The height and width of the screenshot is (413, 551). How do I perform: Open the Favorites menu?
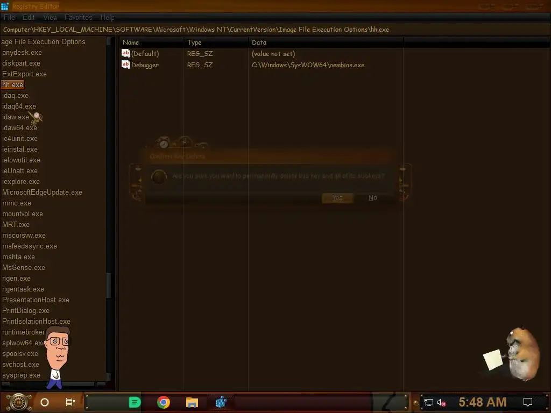click(x=78, y=17)
